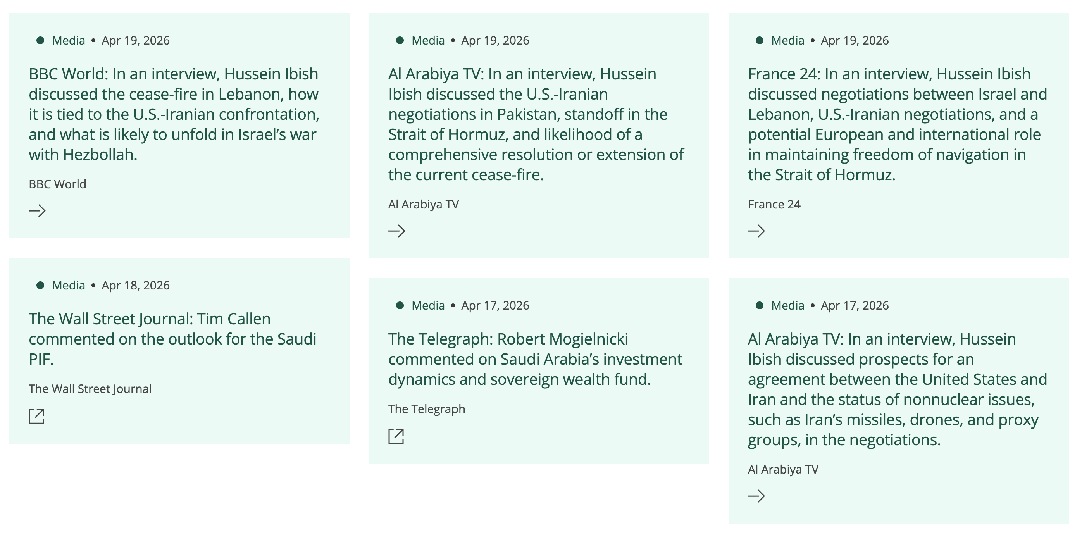Open external link icon for Wall Street Journal
Screen dimensions: 1082x534
pyautogui.click(x=36, y=416)
